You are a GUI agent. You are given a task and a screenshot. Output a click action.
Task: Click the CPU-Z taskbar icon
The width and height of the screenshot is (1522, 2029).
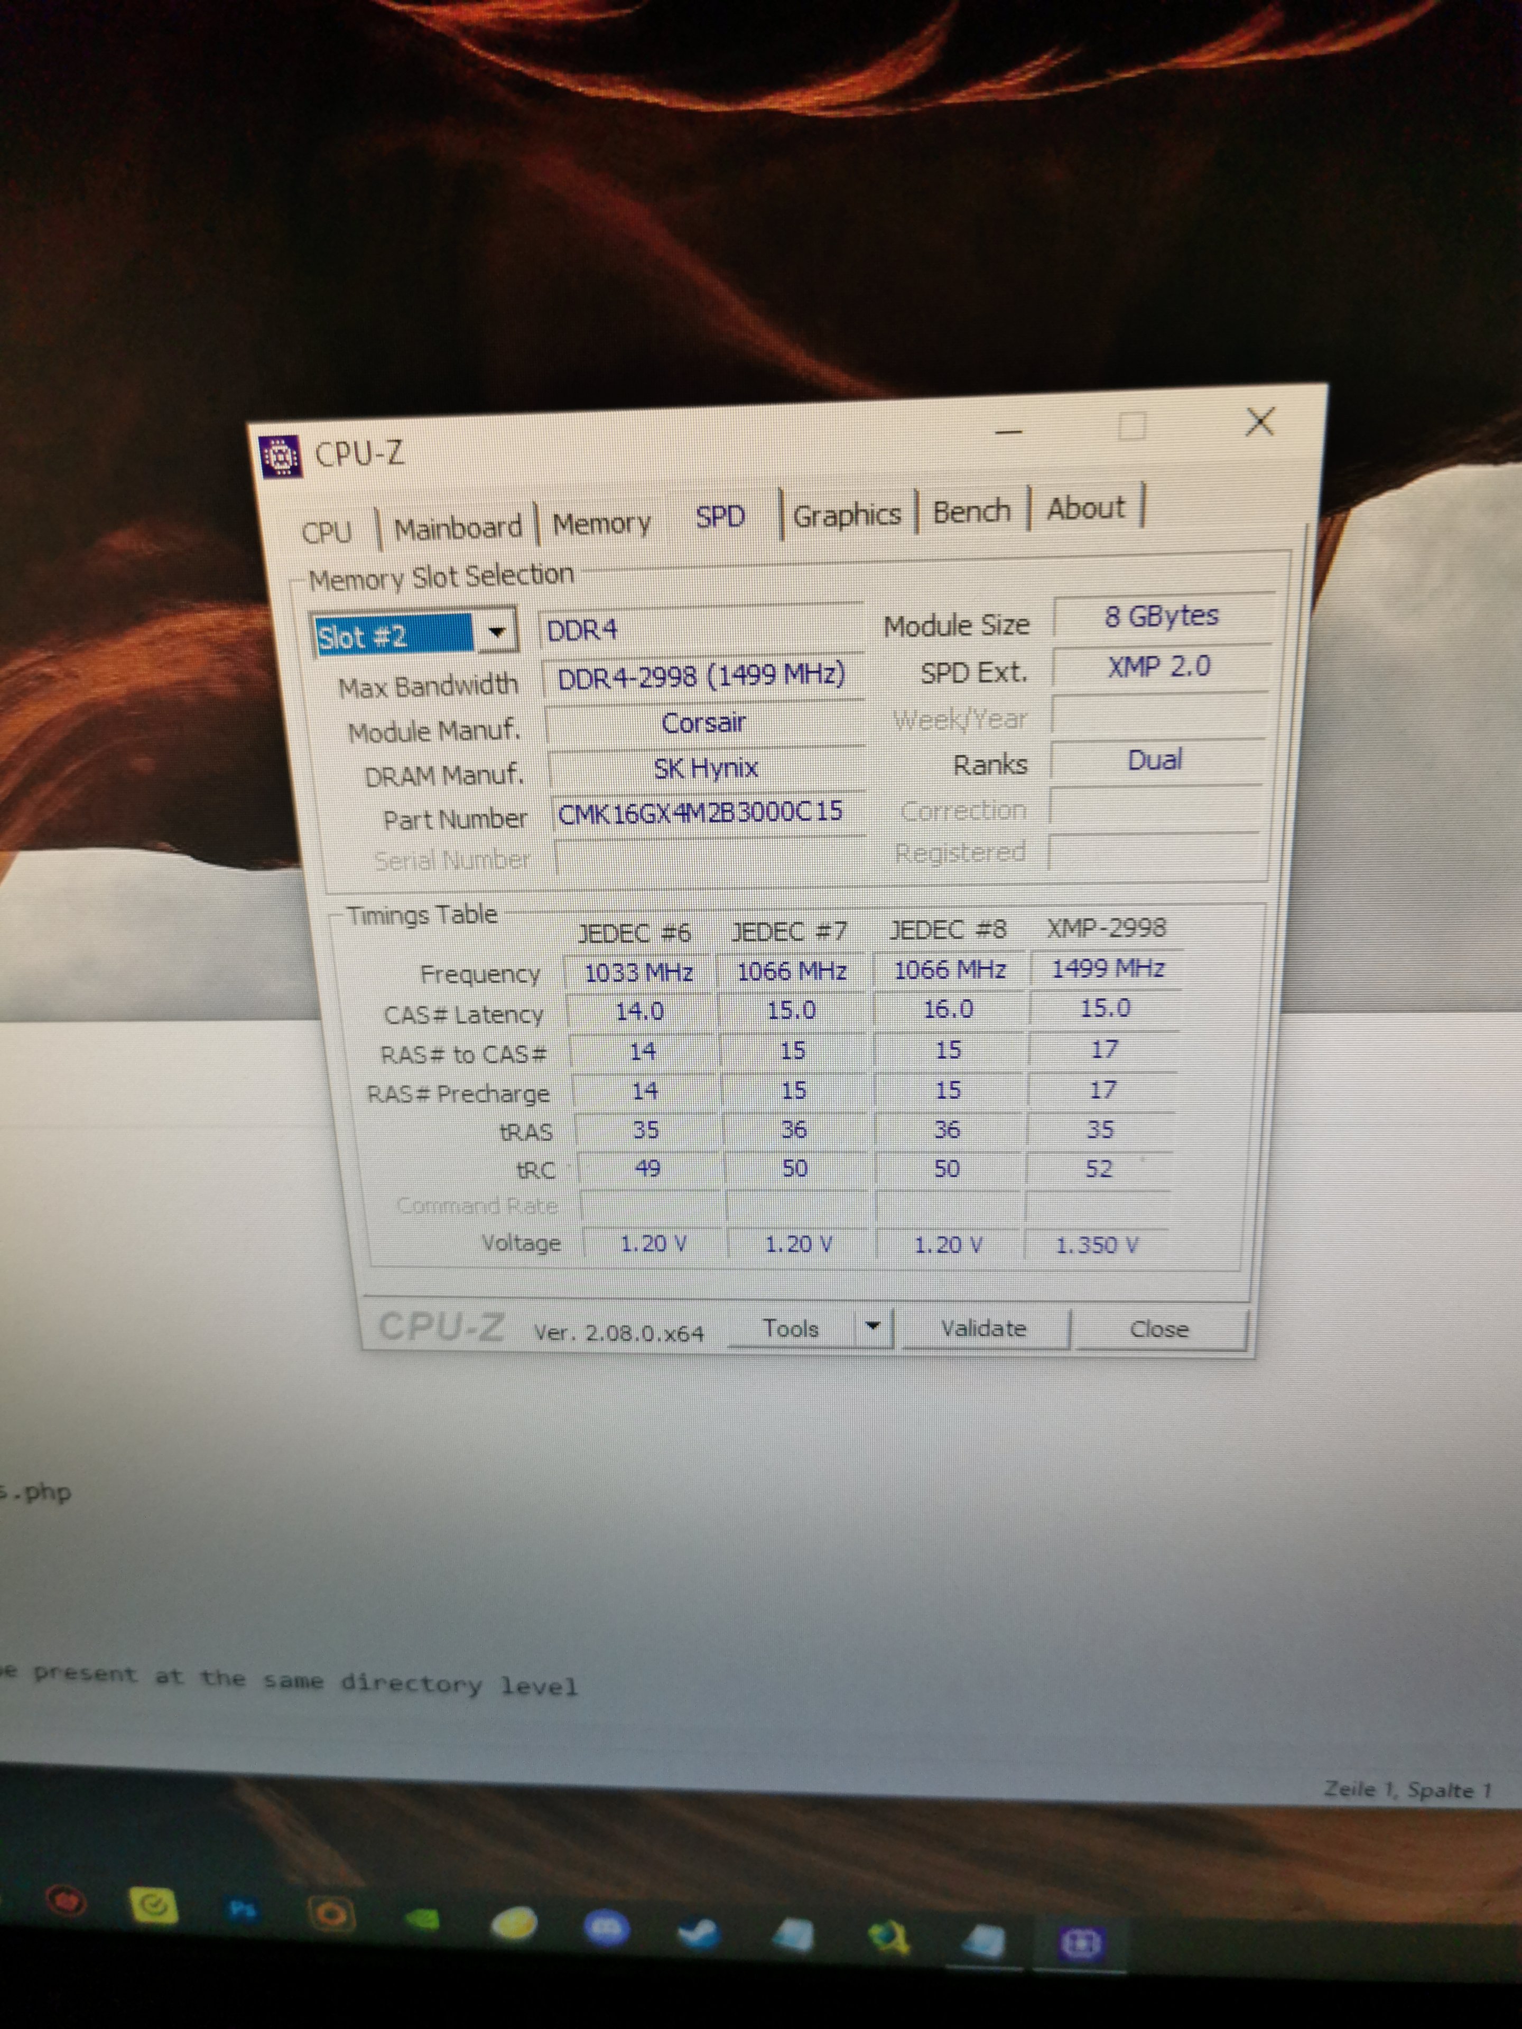[x=1082, y=1942]
